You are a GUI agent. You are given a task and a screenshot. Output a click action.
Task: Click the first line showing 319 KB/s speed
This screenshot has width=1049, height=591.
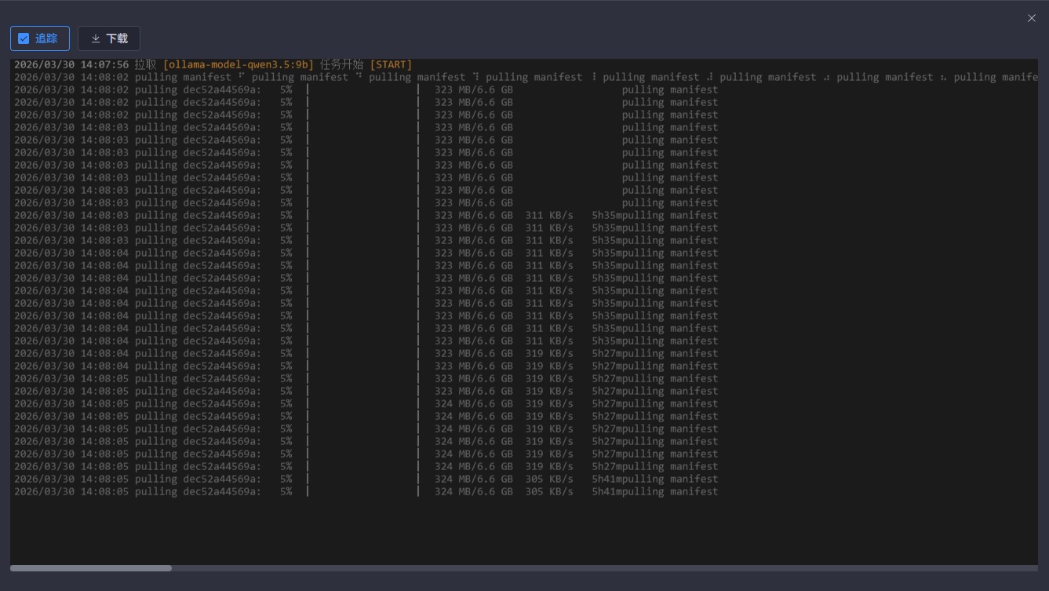pos(549,353)
